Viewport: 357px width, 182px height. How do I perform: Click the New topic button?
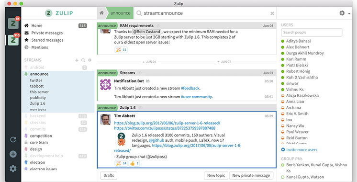(216, 175)
